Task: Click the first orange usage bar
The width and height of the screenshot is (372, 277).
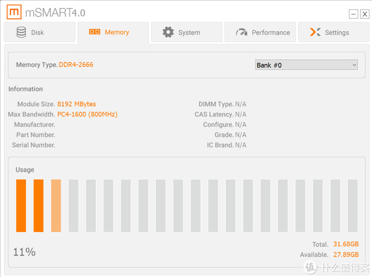Action: pos(21,205)
